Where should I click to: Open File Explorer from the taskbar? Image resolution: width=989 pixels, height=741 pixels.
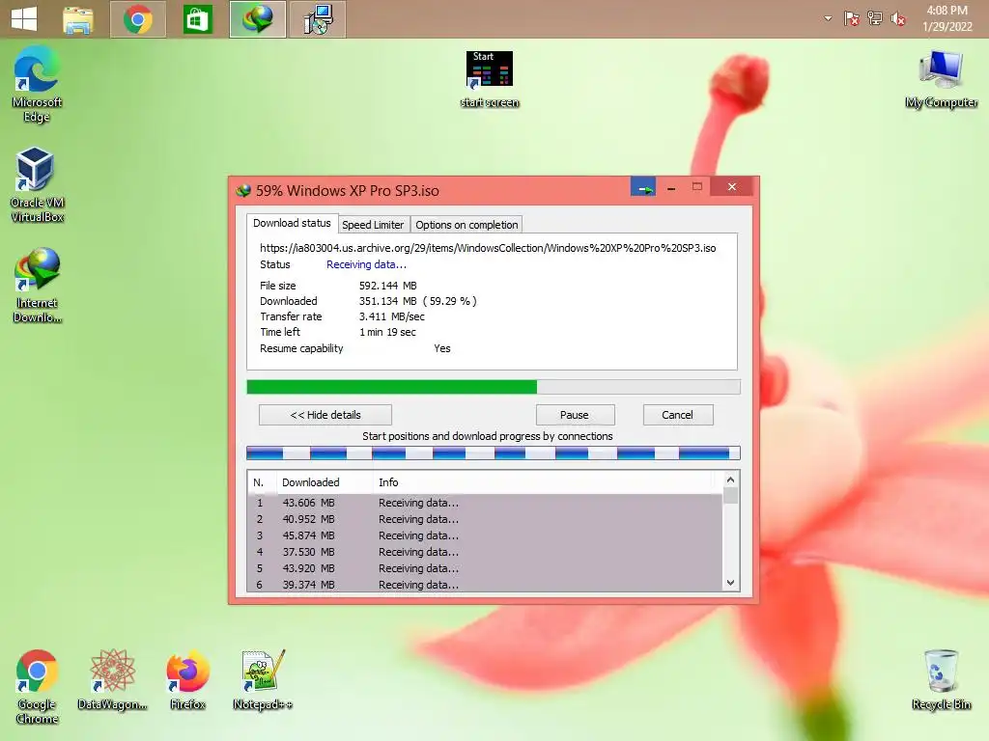(x=78, y=19)
